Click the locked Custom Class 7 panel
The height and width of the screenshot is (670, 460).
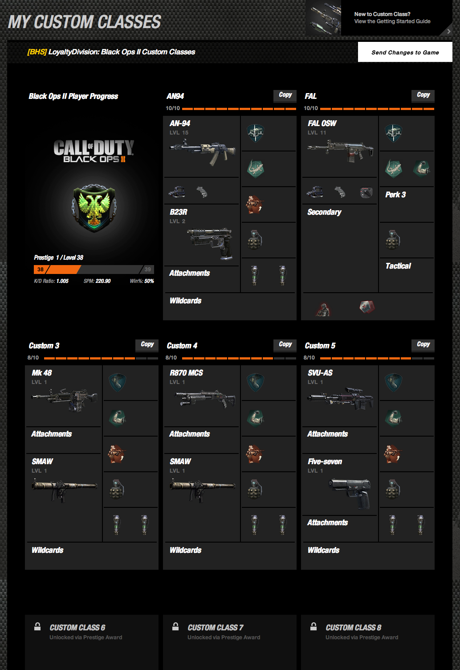click(230, 642)
